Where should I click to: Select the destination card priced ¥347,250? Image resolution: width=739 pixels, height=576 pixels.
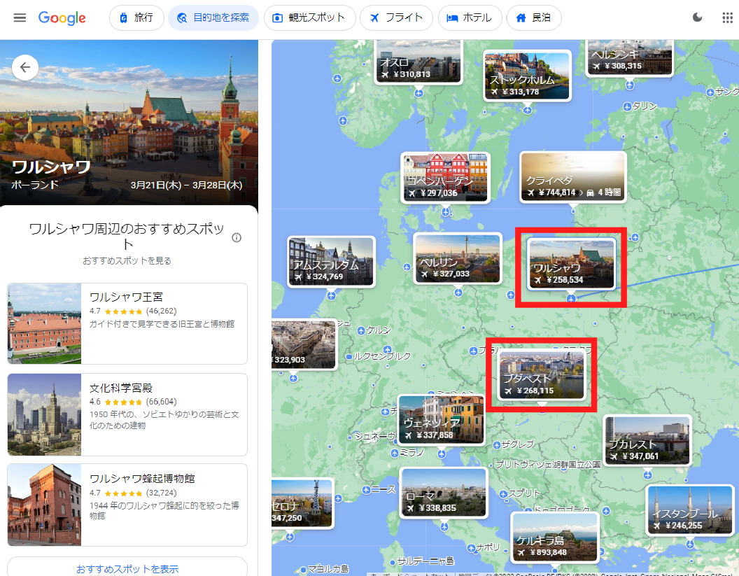click(302, 503)
